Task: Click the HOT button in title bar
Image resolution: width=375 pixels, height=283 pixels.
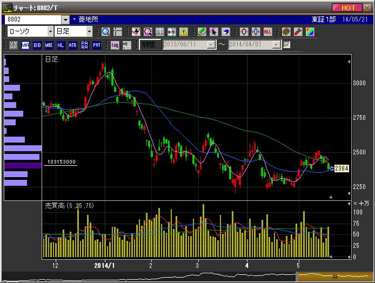Action: pyautogui.click(x=348, y=8)
